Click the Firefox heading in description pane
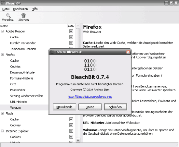This screenshot has width=179, height=147. click(92, 27)
